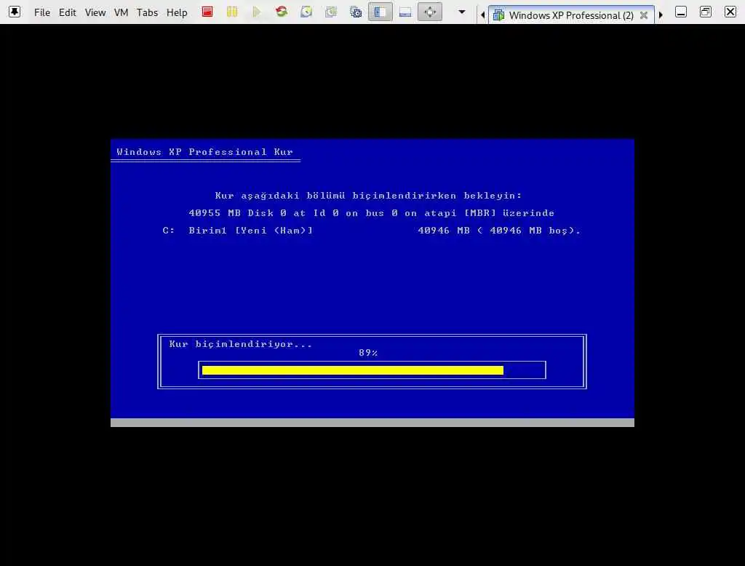Click the revert to snapshot icon
Screen dimensions: 745x566
pyautogui.click(x=331, y=12)
